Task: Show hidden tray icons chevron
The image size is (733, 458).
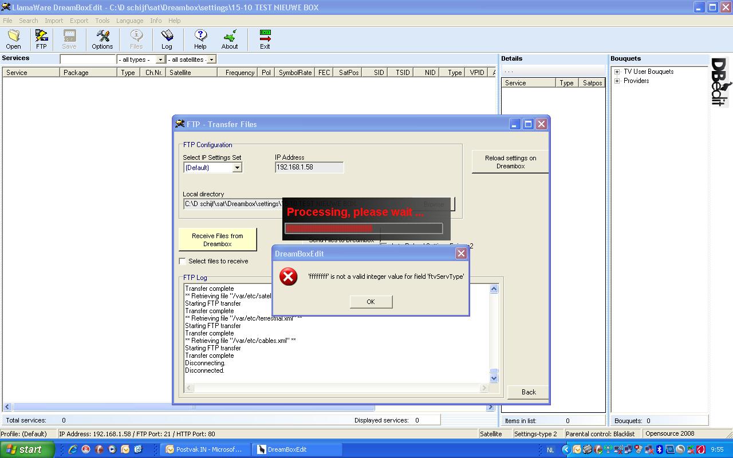Action: point(566,449)
